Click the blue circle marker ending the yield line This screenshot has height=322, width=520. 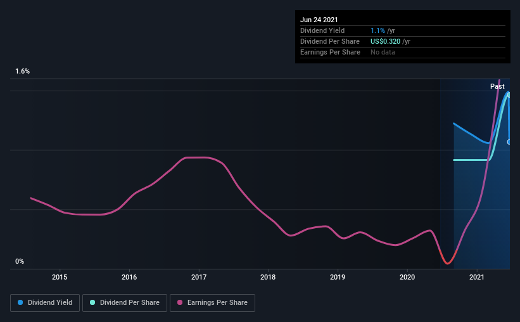509,141
